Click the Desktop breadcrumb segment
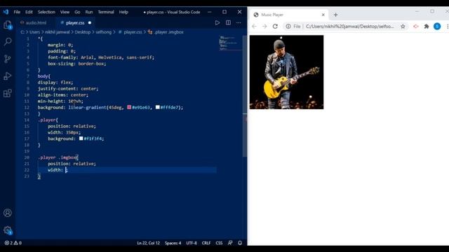This screenshot has height=252, width=449. (x=83, y=32)
